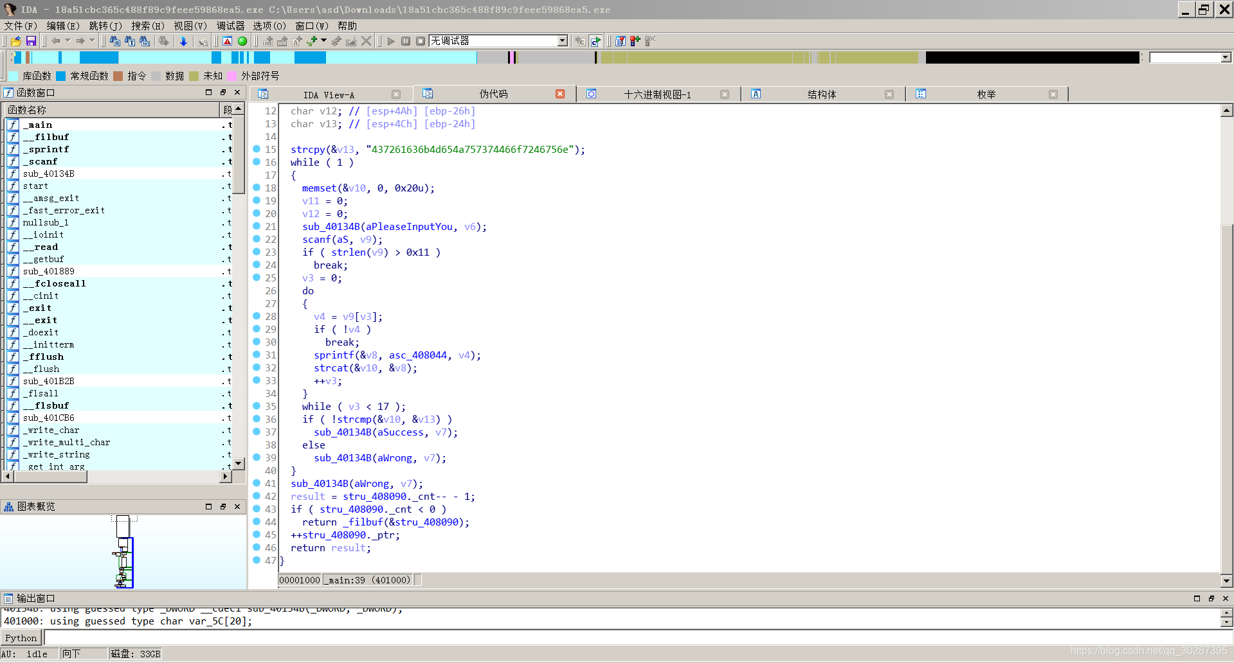Open back-navigation history dropdown arrow
Image resolution: width=1234 pixels, height=663 pixels.
click(x=68, y=41)
